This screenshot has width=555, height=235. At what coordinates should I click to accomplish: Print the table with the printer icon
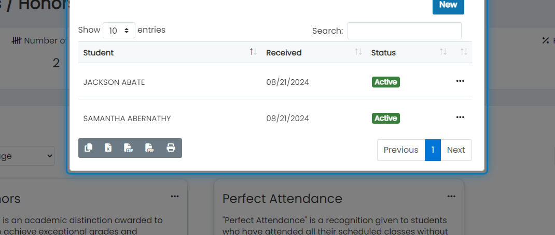point(171,148)
